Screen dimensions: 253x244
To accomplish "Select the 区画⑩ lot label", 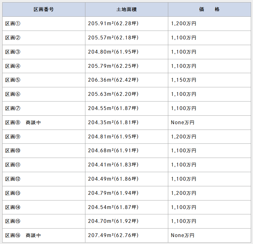I will 13,151.
